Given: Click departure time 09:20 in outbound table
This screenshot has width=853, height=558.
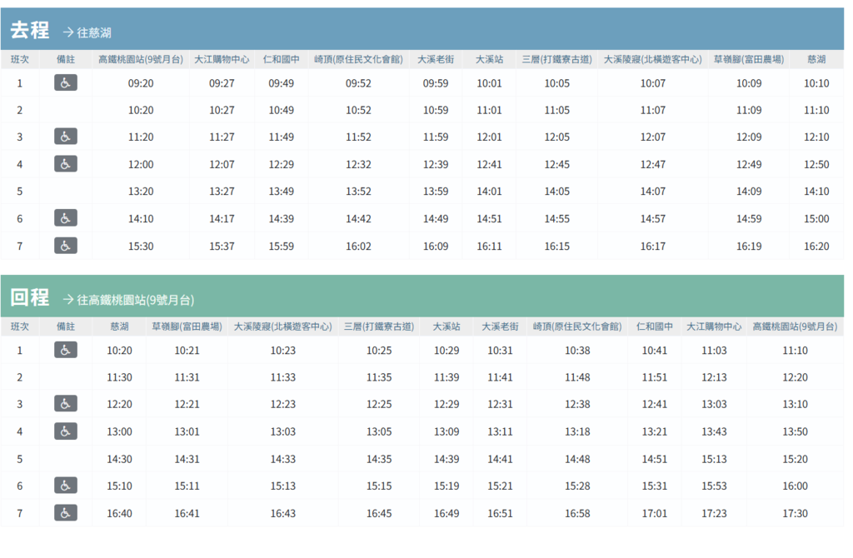Looking at the screenshot, I should pyautogui.click(x=141, y=83).
